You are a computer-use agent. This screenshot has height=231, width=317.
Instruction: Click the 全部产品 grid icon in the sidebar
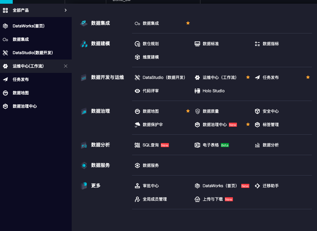5,10
